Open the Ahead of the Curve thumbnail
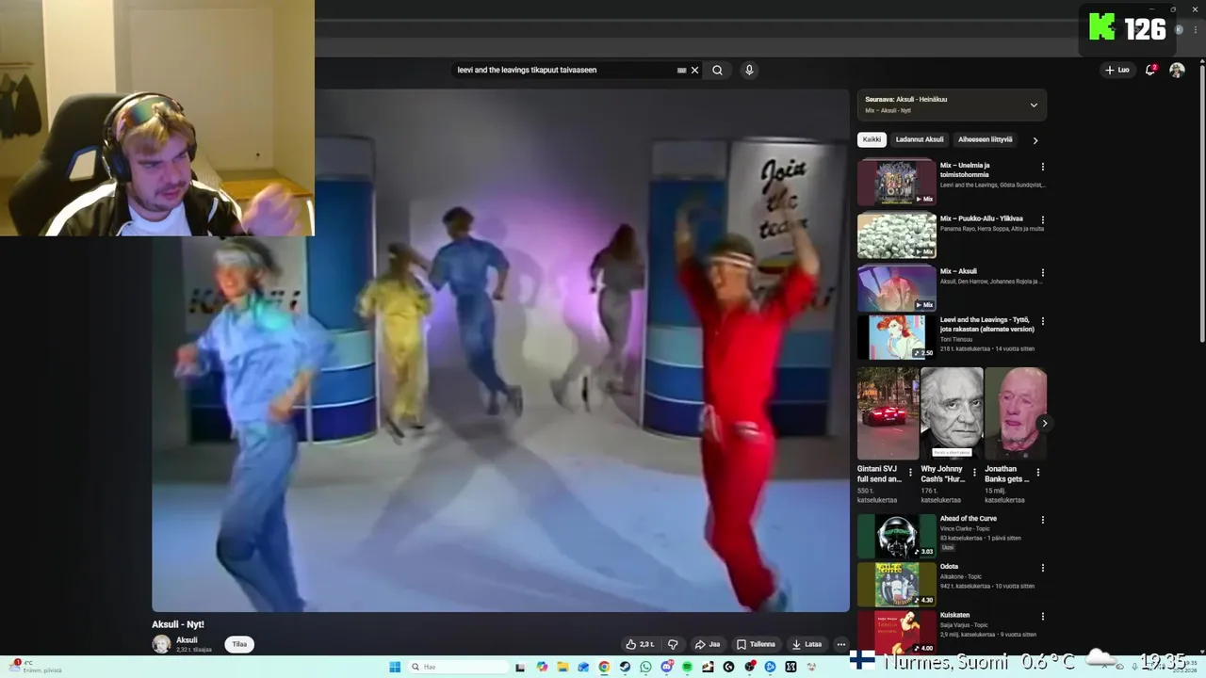This screenshot has height=678, width=1206. click(x=897, y=536)
